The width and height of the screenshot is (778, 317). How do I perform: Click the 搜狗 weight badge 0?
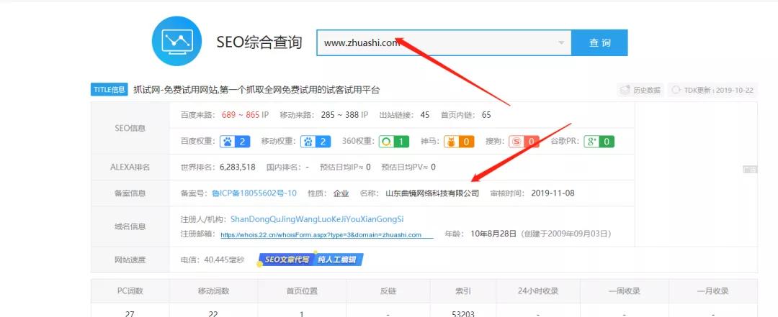pos(524,142)
